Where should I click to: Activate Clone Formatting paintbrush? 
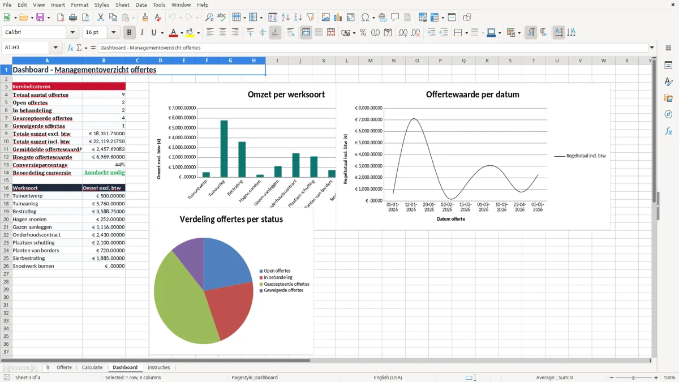coord(145,18)
